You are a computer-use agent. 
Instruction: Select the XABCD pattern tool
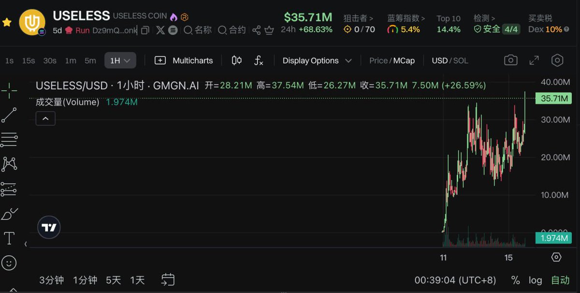[9, 164]
